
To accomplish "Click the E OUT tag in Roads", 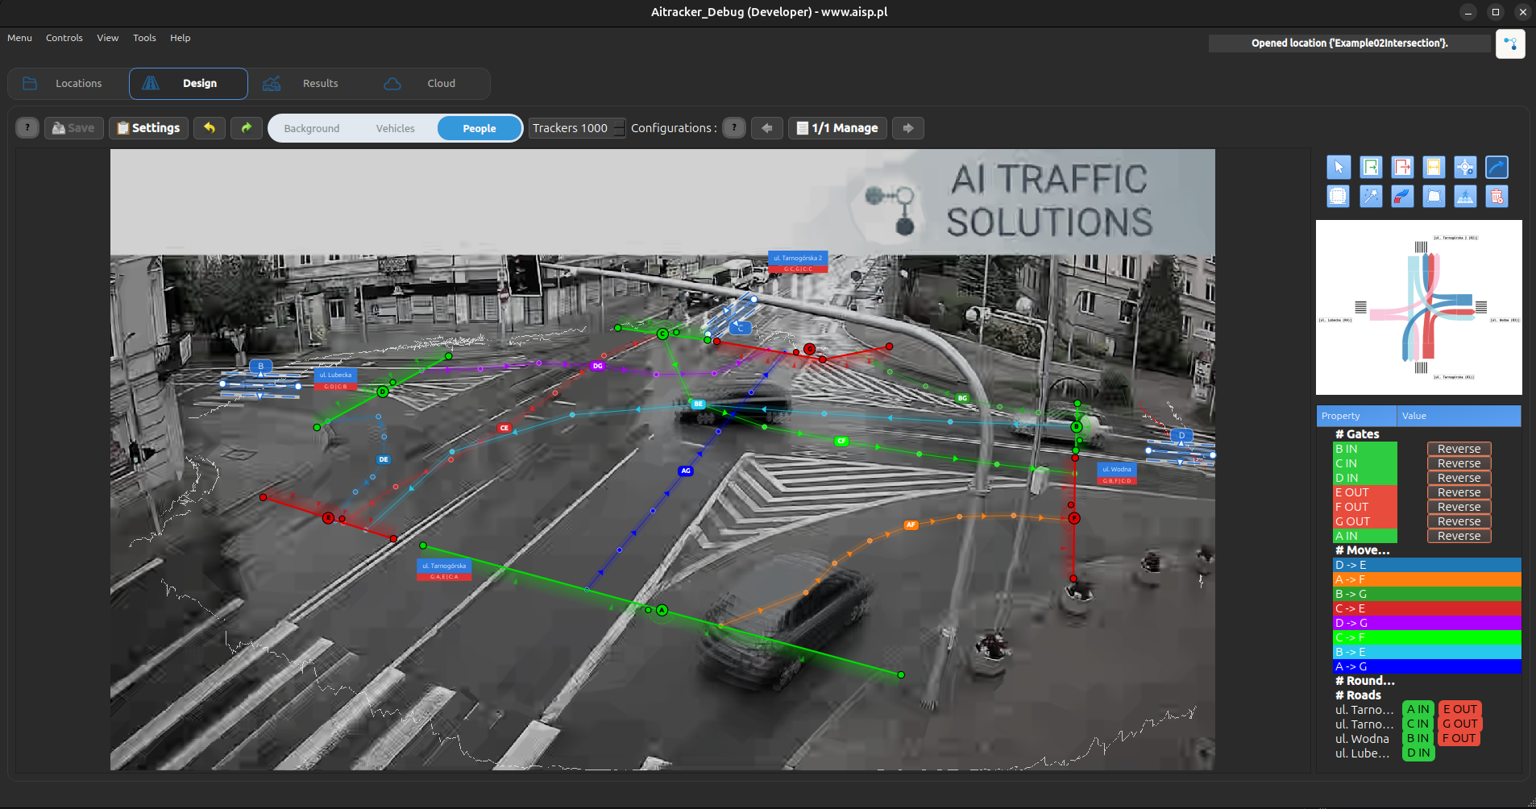I will [x=1459, y=709].
